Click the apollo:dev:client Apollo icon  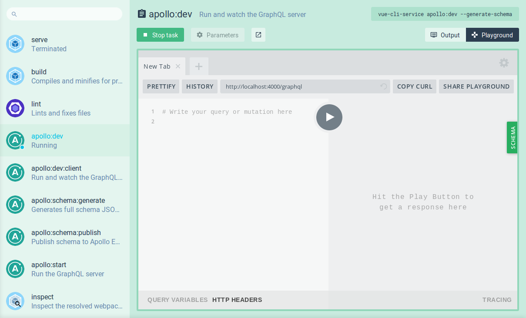click(15, 172)
